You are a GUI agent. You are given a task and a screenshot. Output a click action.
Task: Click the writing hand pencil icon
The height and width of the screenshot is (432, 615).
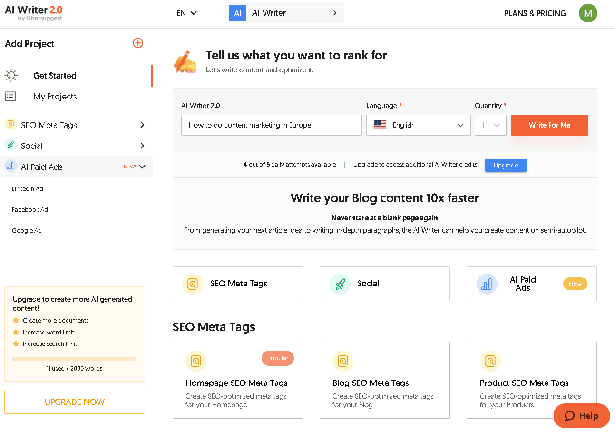[x=185, y=62]
